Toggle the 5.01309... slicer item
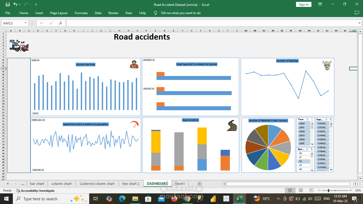363x204 pixels. [323, 124]
